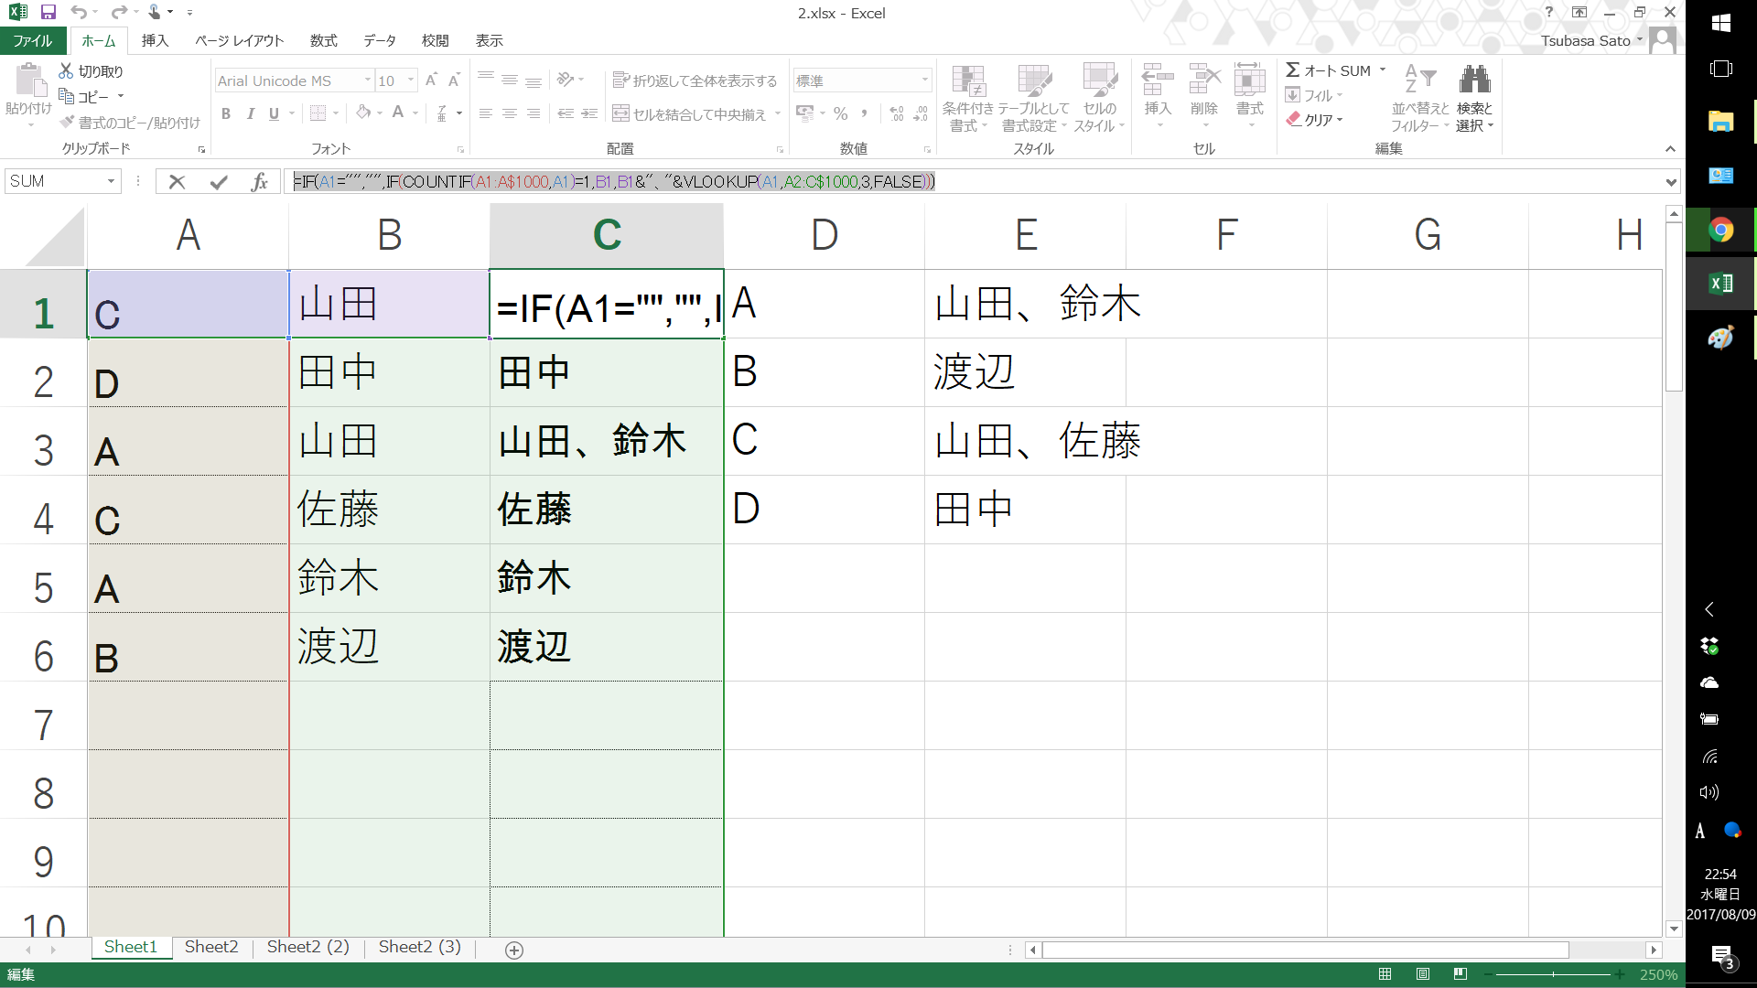This screenshot has width=1757, height=988.
Task: Click the 切り取り (Cut) button
Action: coord(91,71)
